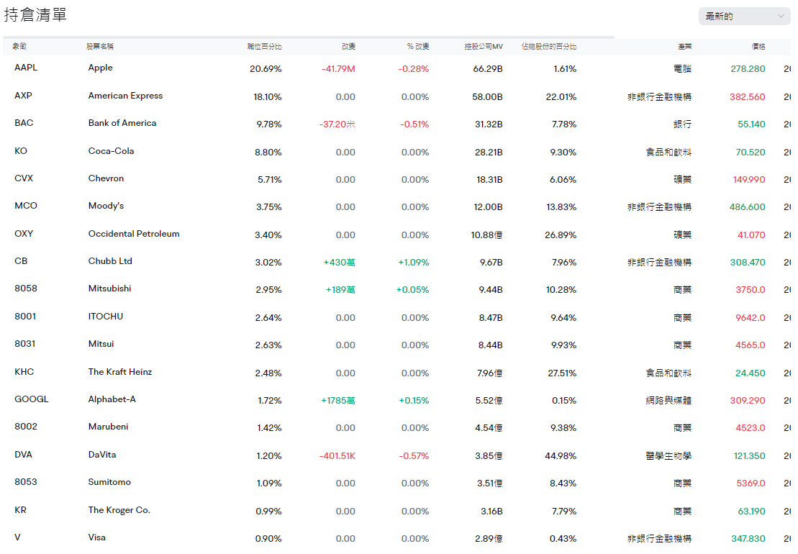Open The Kraft Heinz holding
This screenshot has height=554, width=798.
tap(120, 372)
